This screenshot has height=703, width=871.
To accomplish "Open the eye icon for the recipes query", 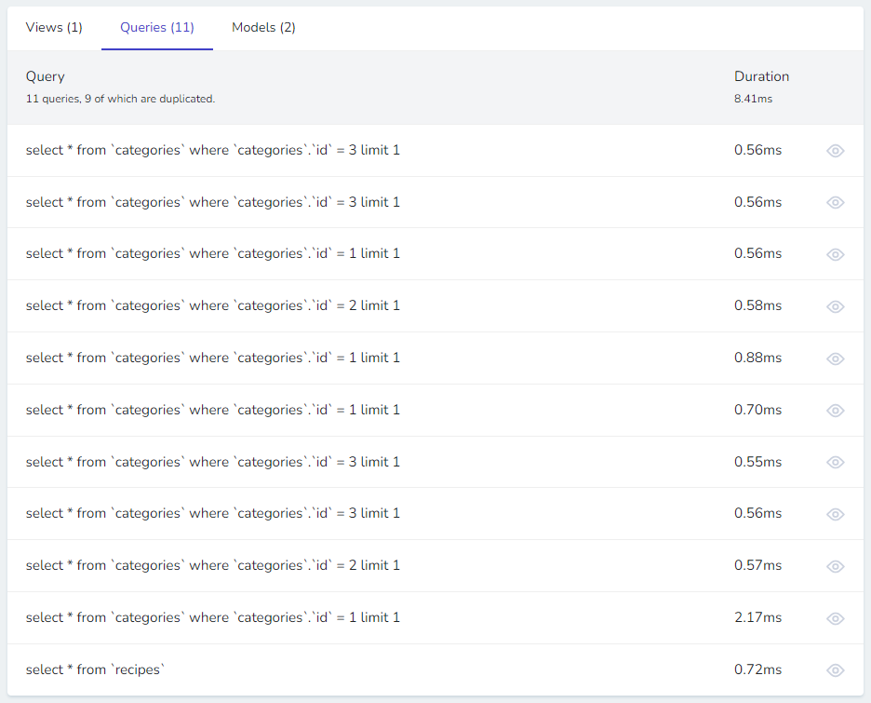I will point(835,669).
